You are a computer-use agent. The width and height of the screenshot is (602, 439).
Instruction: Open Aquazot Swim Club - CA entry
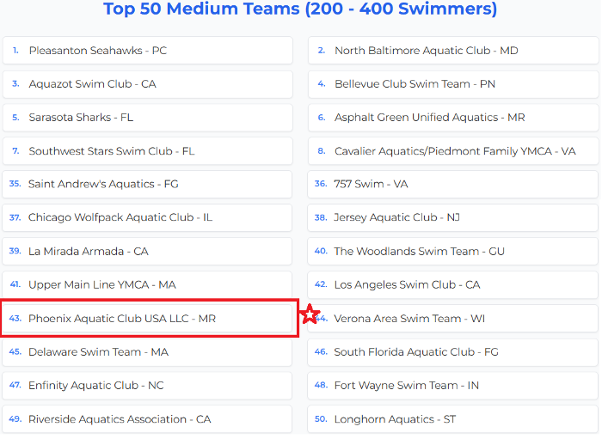click(x=92, y=84)
